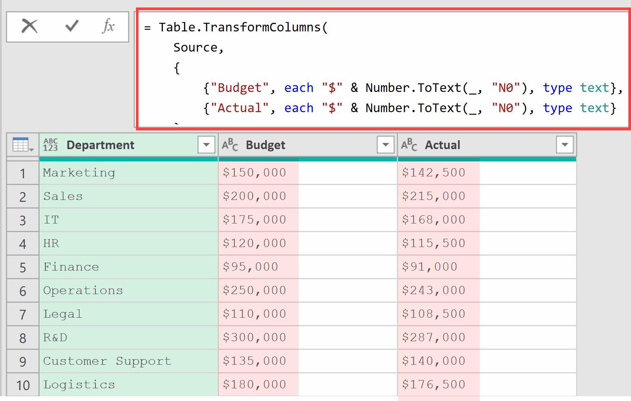Change the Budget column text type icon
The height and width of the screenshot is (401, 631).
coord(230,145)
